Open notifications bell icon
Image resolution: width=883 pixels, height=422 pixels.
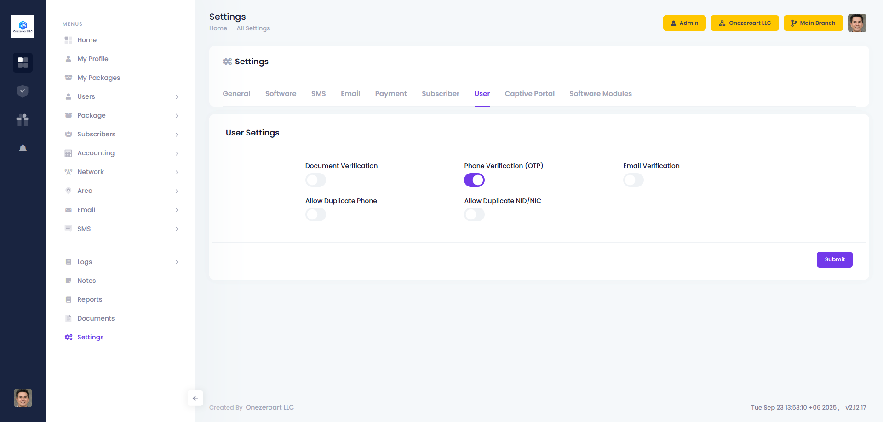[x=23, y=148]
